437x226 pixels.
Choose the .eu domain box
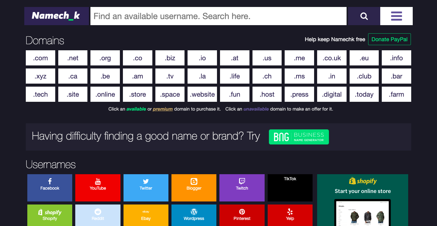[x=364, y=58]
